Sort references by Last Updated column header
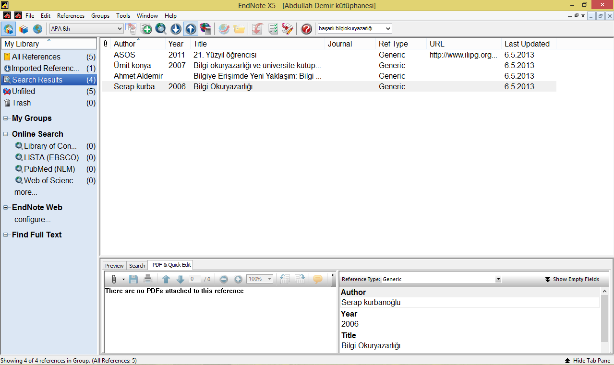The image size is (614, 365). tap(529, 44)
